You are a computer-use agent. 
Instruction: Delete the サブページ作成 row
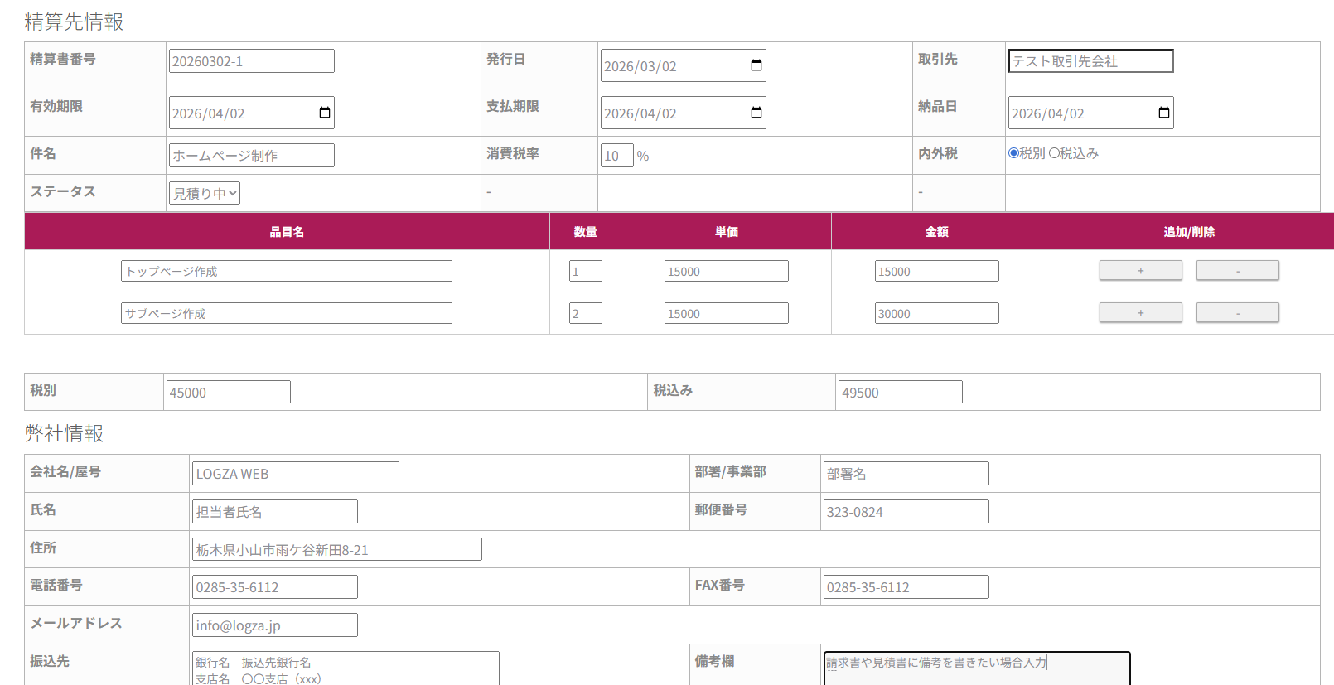[x=1237, y=313]
